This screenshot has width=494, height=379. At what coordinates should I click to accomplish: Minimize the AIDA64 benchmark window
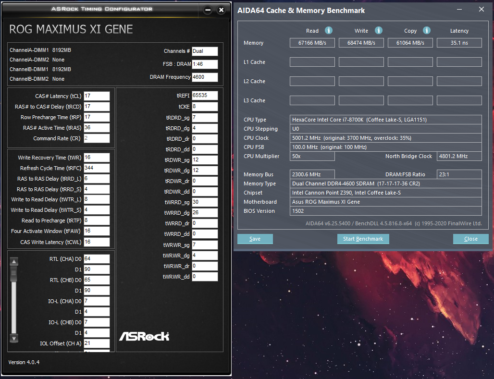click(459, 10)
